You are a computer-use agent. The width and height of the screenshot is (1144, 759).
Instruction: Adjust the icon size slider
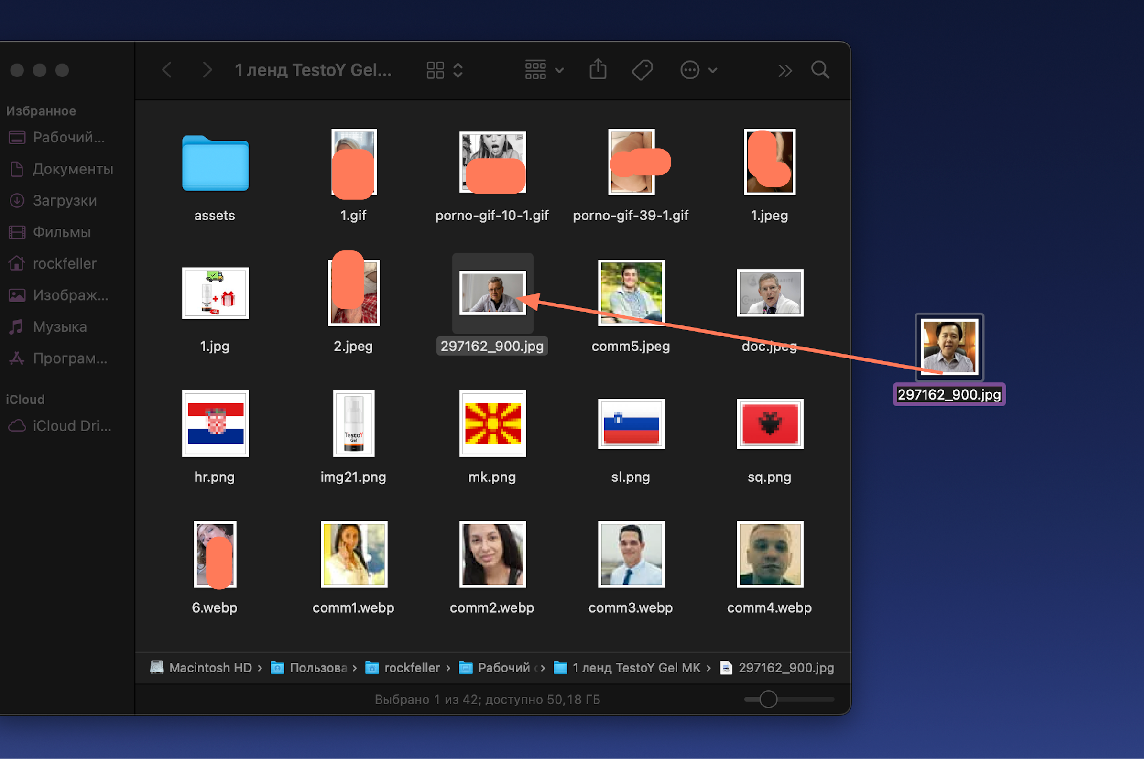[768, 699]
